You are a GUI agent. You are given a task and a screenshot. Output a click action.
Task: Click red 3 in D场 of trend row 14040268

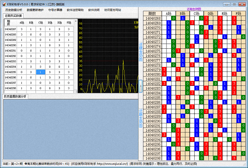click(x=206, y=18)
